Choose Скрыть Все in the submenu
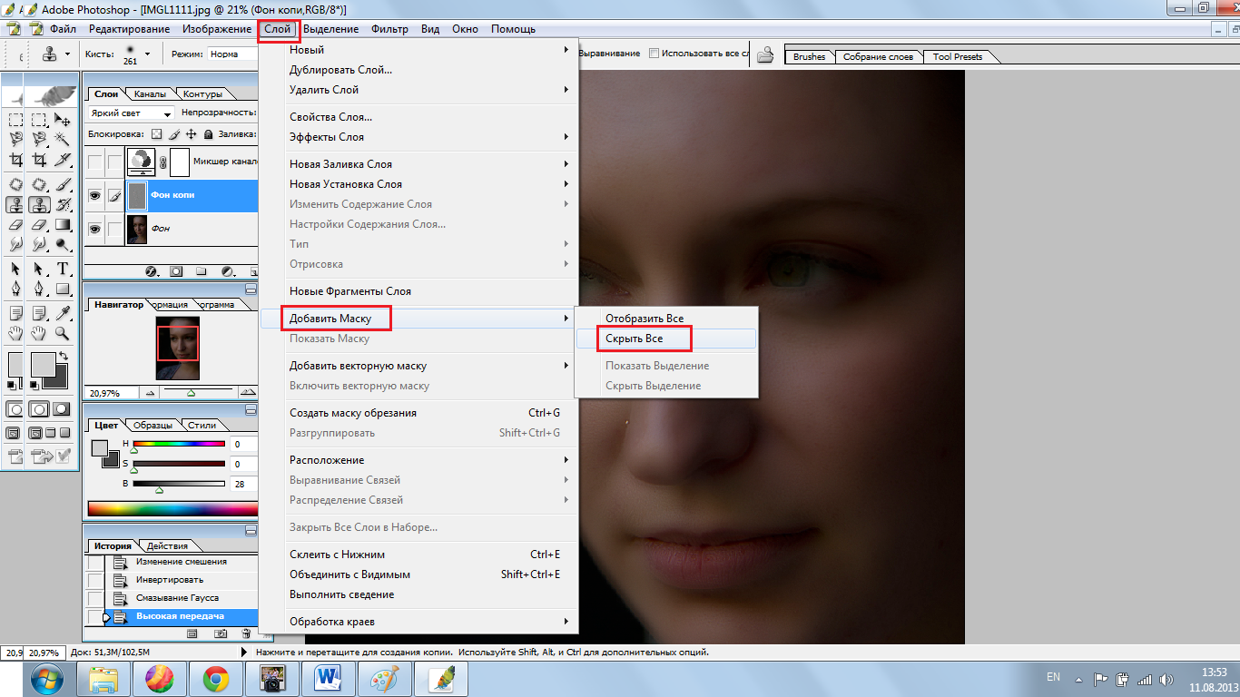 666,339
